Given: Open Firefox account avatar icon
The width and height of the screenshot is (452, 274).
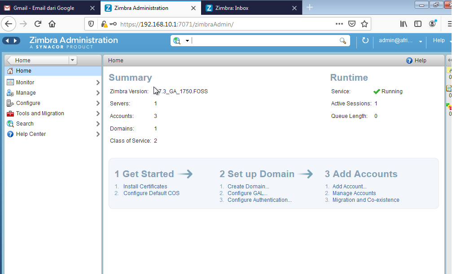Looking at the screenshot, I should [432, 24].
